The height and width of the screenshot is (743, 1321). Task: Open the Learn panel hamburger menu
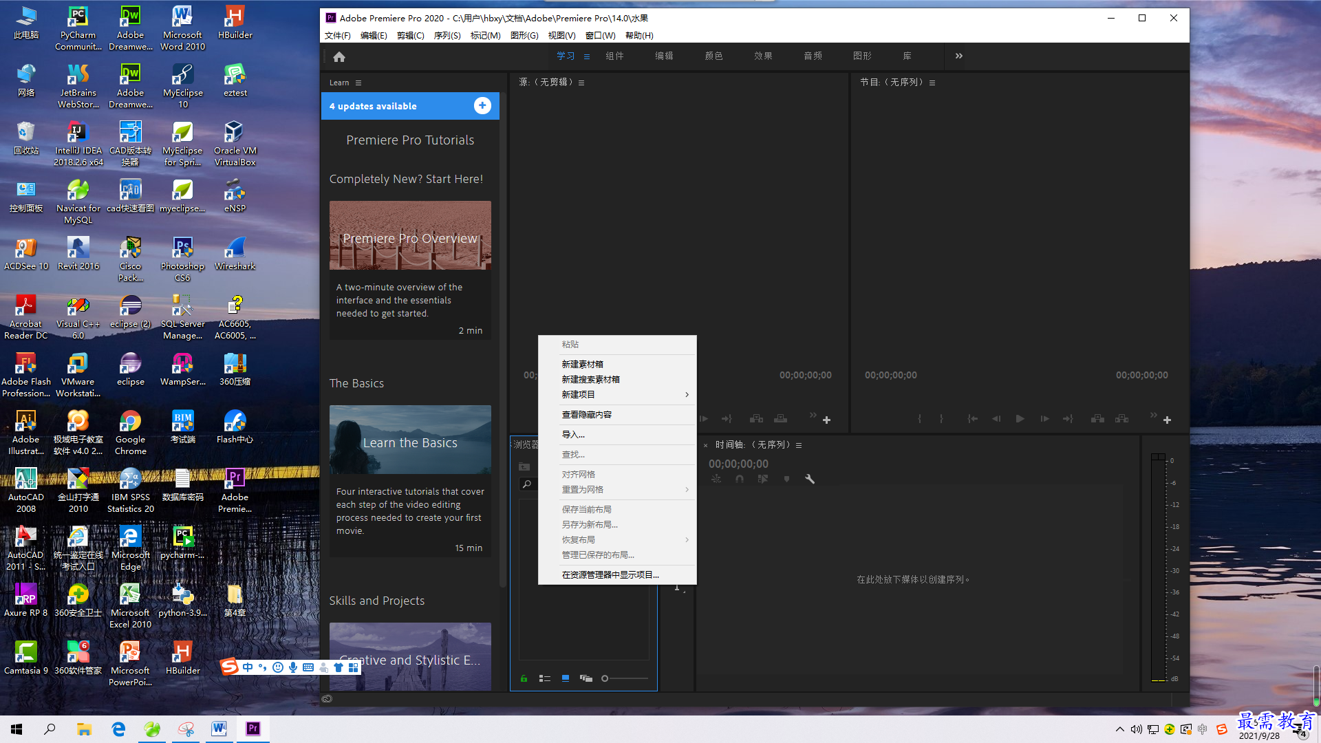(x=358, y=83)
